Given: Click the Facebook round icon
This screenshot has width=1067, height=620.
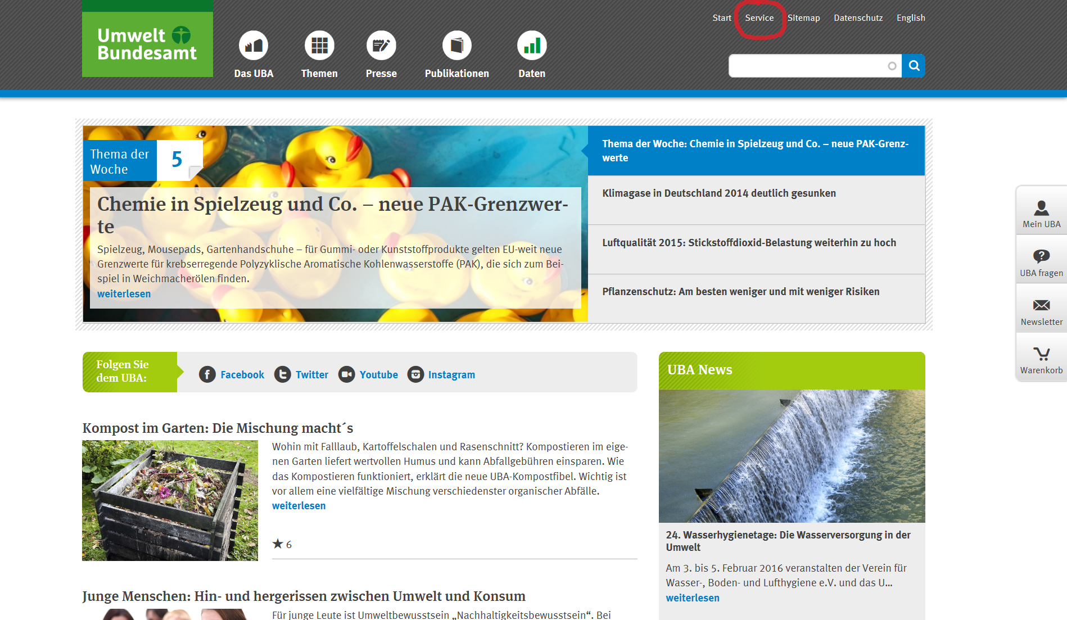Looking at the screenshot, I should pyautogui.click(x=207, y=374).
